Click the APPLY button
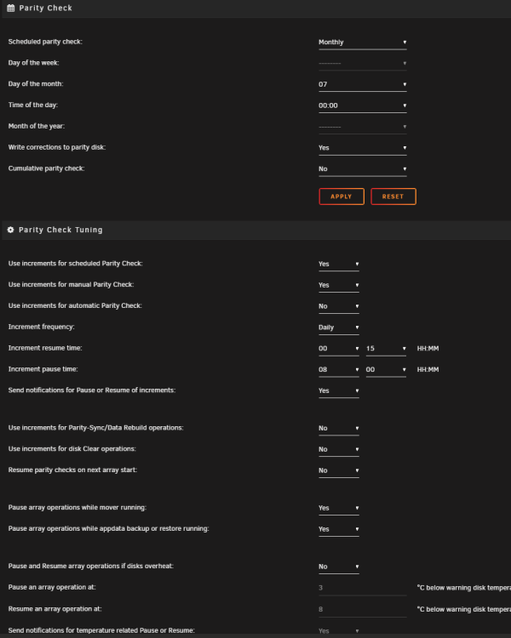Screen dimensions: 511x638 (342, 197)
